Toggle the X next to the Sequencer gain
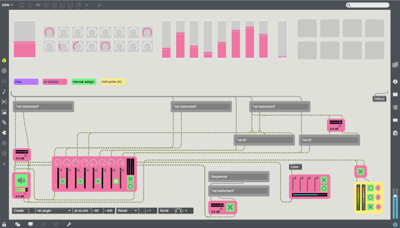Screen dimensions: 400x228 tap(230, 206)
